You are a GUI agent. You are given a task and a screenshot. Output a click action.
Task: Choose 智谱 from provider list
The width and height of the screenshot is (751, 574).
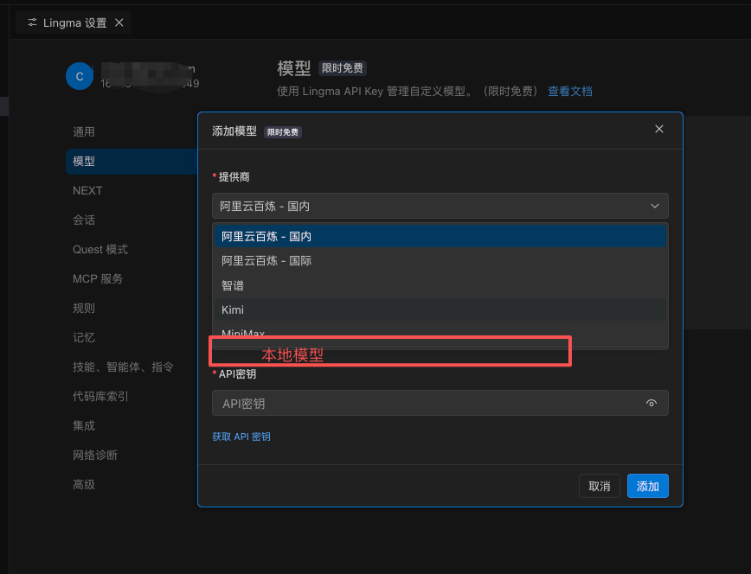(x=440, y=285)
